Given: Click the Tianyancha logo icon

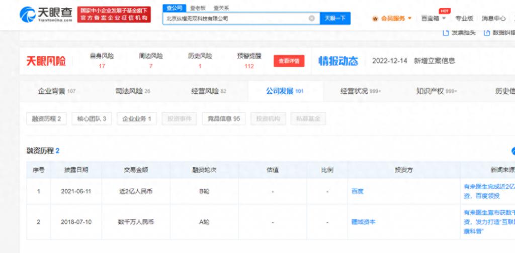Looking at the screenshot, I should [x=28, y=14].
